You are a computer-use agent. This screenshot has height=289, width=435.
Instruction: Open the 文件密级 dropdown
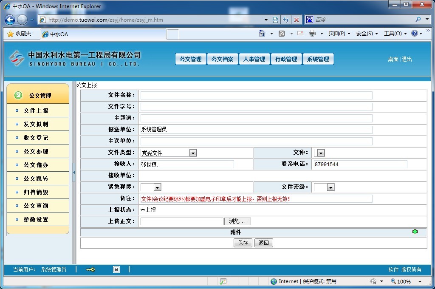pyautogui.click(x=330, y=187)
